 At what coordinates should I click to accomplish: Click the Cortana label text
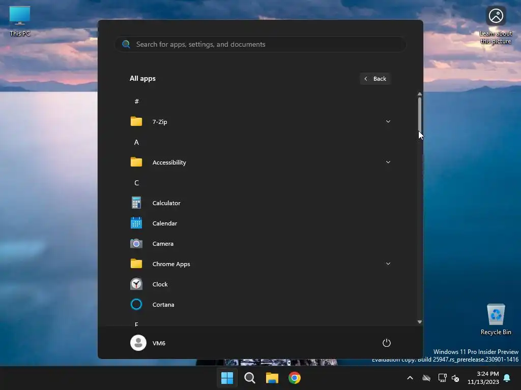click(163, 305)
